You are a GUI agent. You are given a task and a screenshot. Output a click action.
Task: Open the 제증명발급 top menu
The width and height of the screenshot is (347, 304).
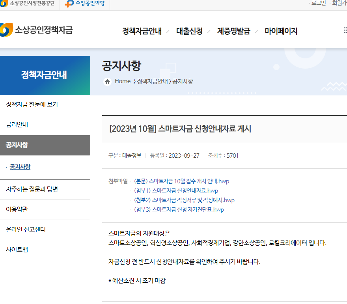(x=233, y=31)
